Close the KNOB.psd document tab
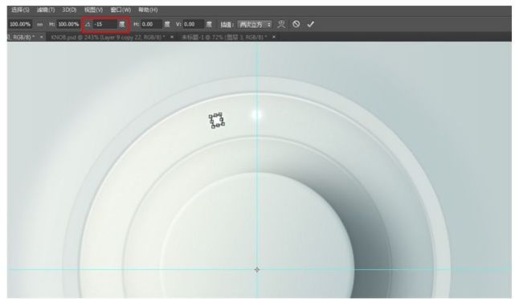Image resolution: width=515 pixels, height=299 pixels. tap(172, 37)
